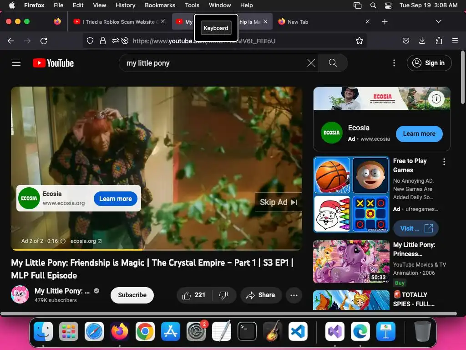Open the Bookmarks menu
The image size is (466, 350).
click(160, 5)
